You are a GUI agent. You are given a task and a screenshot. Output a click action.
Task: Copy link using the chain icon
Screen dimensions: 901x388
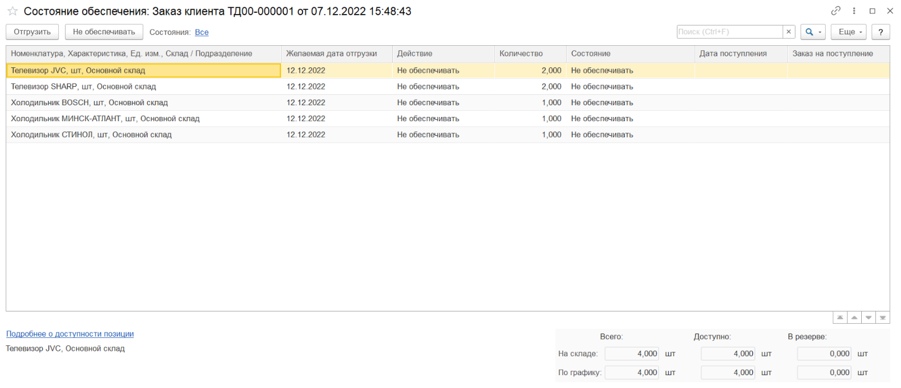(835, 11)
